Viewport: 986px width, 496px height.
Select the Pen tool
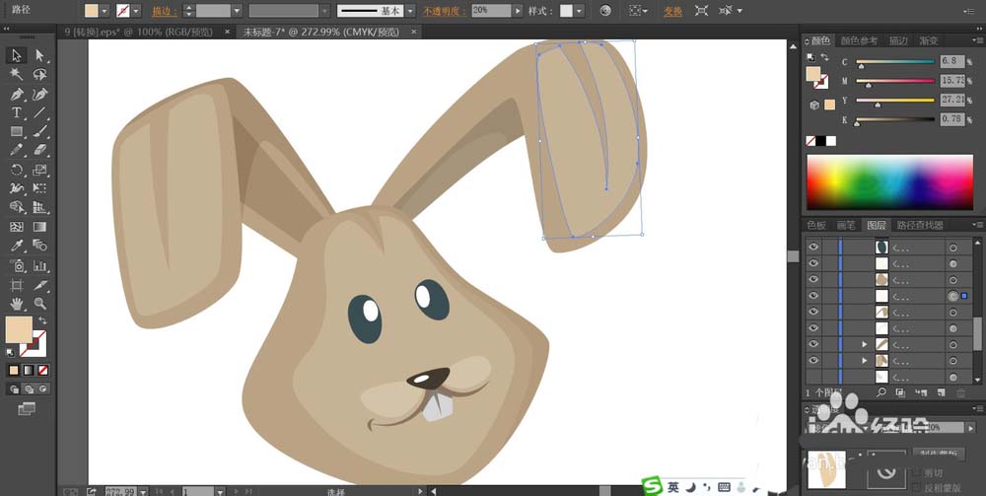point(17,94)
